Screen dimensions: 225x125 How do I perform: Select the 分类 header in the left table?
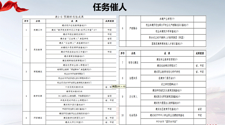pyautogui.click(x=38, y=21)
